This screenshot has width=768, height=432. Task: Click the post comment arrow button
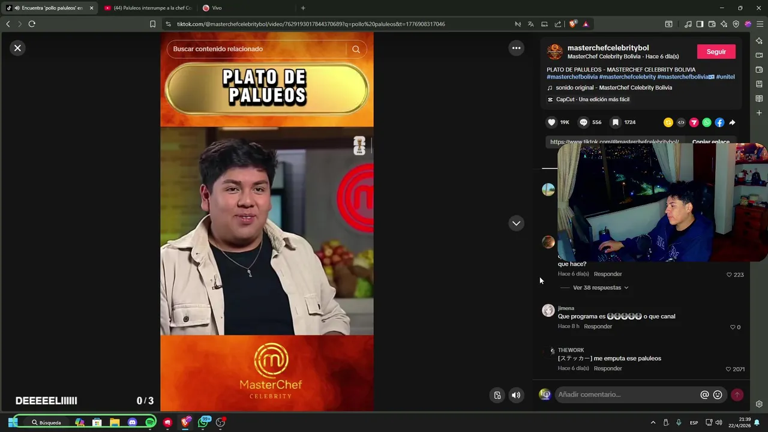click(x=737, y=395)
